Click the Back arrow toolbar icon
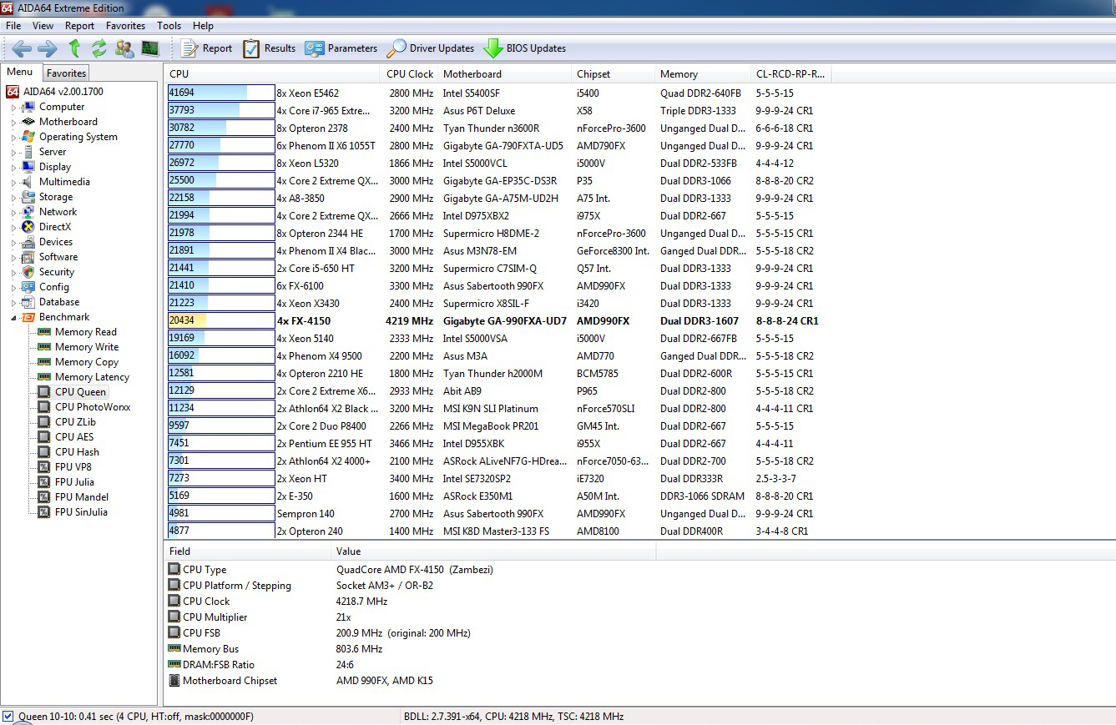Viewport: 1116px width, 725px height. click(22, 48)
